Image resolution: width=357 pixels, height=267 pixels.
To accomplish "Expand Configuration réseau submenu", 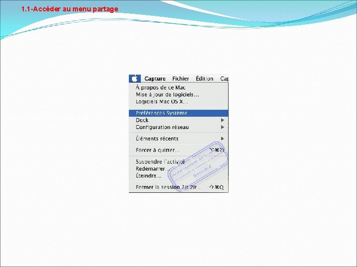I will click(178, 127).
